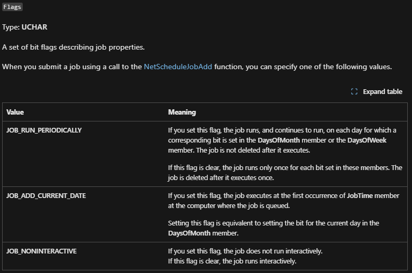Select the JOB_ADD_CURRENT_DATE value cell
Image resolution: width=412 pixels, height=273 pixels.
pyautogui.click(x=46, y=195)
